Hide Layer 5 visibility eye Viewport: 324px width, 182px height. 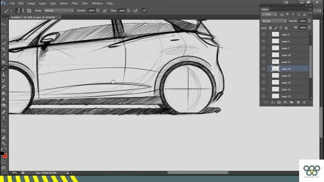(x=263, y=34)
